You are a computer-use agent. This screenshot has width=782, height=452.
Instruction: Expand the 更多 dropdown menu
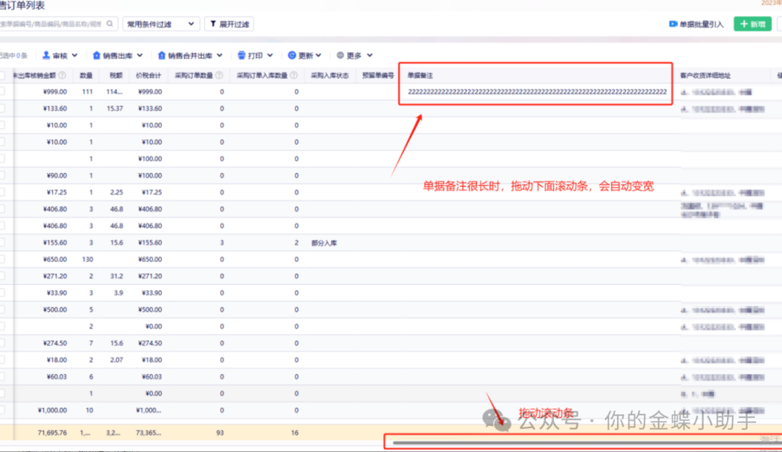[370, 55]
